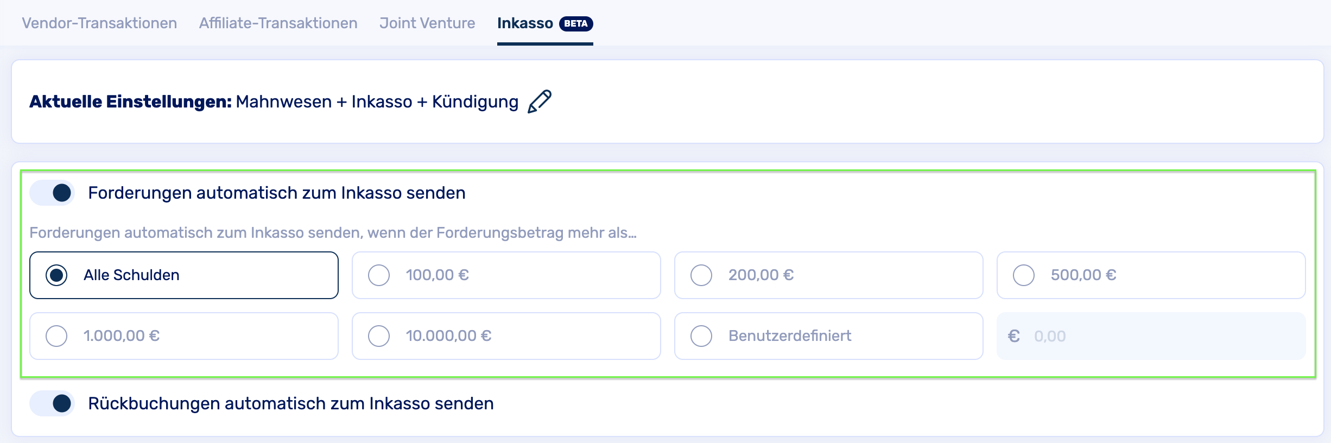
Task: Choose the 100,00 € threshold option
Action: [x=379, y=275]
